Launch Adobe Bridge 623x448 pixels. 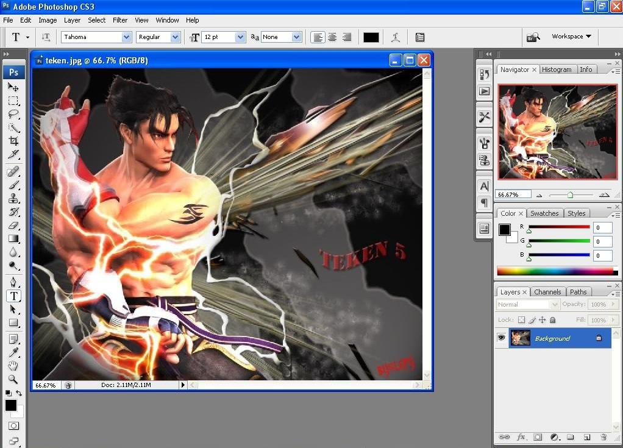point(533,37)
